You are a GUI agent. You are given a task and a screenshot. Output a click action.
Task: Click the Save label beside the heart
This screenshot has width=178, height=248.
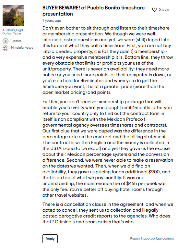(164, 10)
